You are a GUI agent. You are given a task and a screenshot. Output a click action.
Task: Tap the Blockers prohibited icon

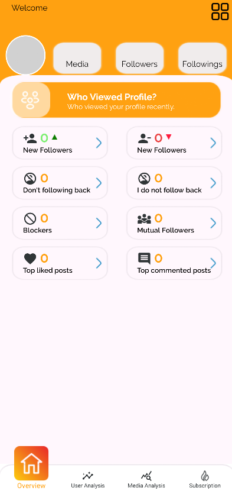(30, 218)
